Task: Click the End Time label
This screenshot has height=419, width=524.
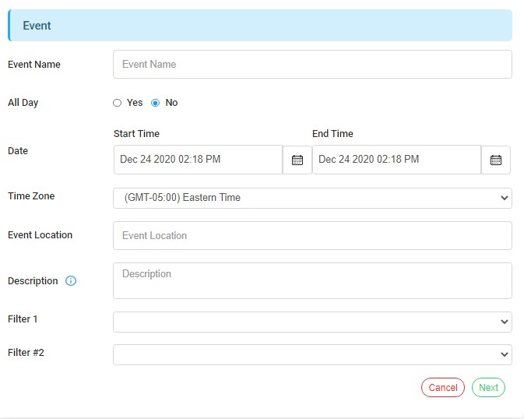Action: (332, 133)
